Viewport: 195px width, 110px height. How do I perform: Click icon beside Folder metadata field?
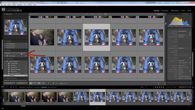190,35
